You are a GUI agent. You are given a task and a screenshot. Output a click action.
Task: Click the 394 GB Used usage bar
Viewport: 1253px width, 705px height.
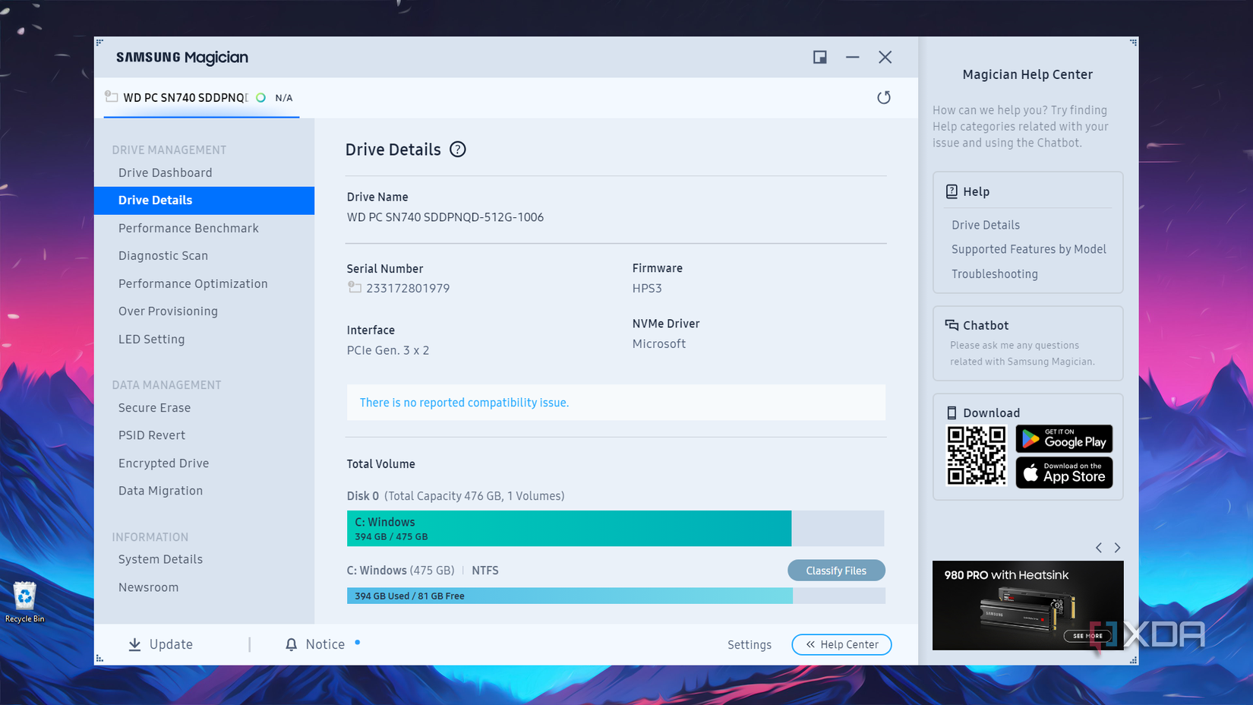[616, 596]
